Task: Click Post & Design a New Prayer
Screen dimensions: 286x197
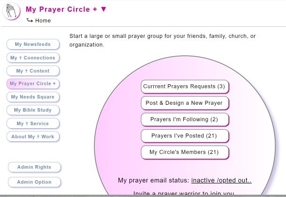Action: click(x=185, y=103)
